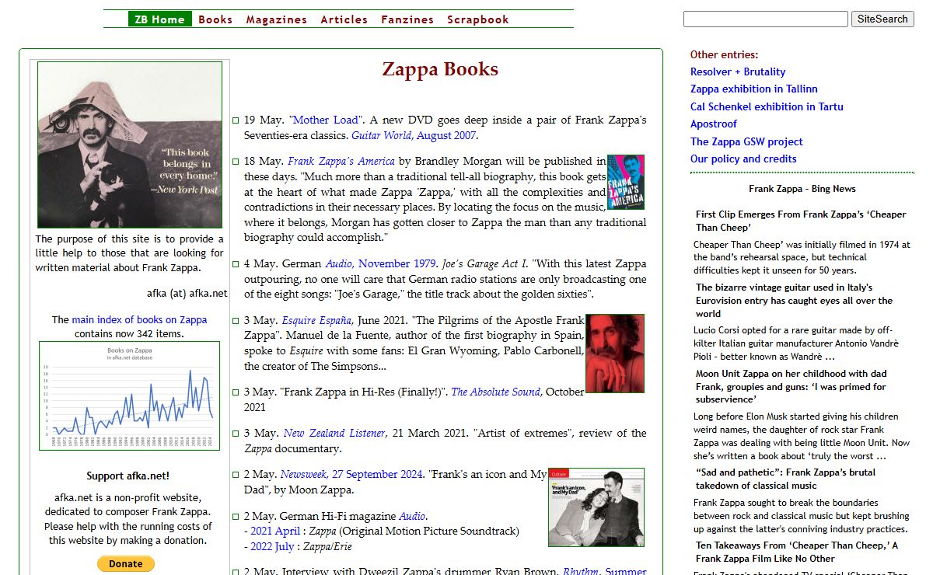The height and width of the screenshot is (575, 933).
Task: Click the Frank Zappa's America book cover thumbnail
Action: [626, 183]
